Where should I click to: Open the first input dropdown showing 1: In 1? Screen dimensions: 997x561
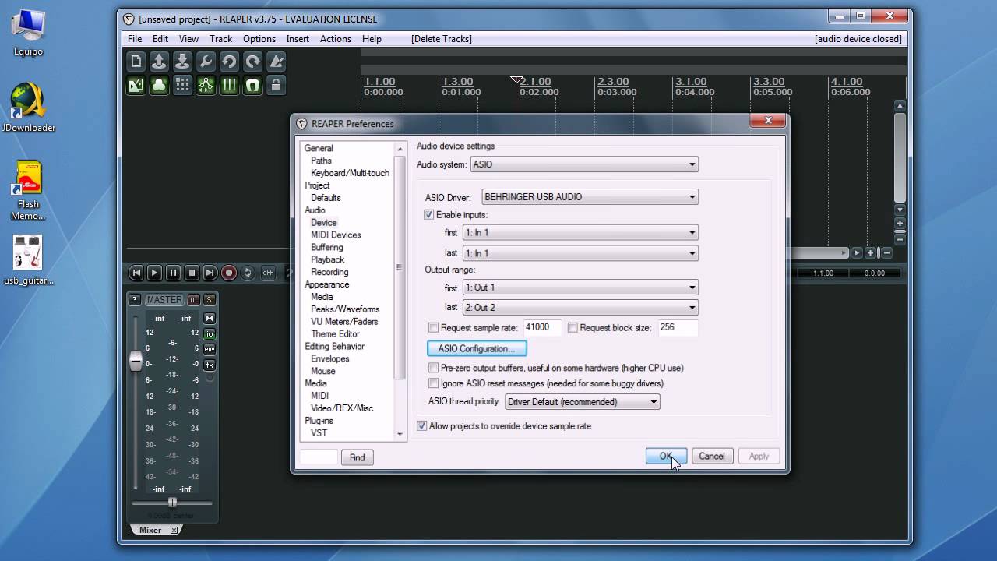[x=580, y=232]
